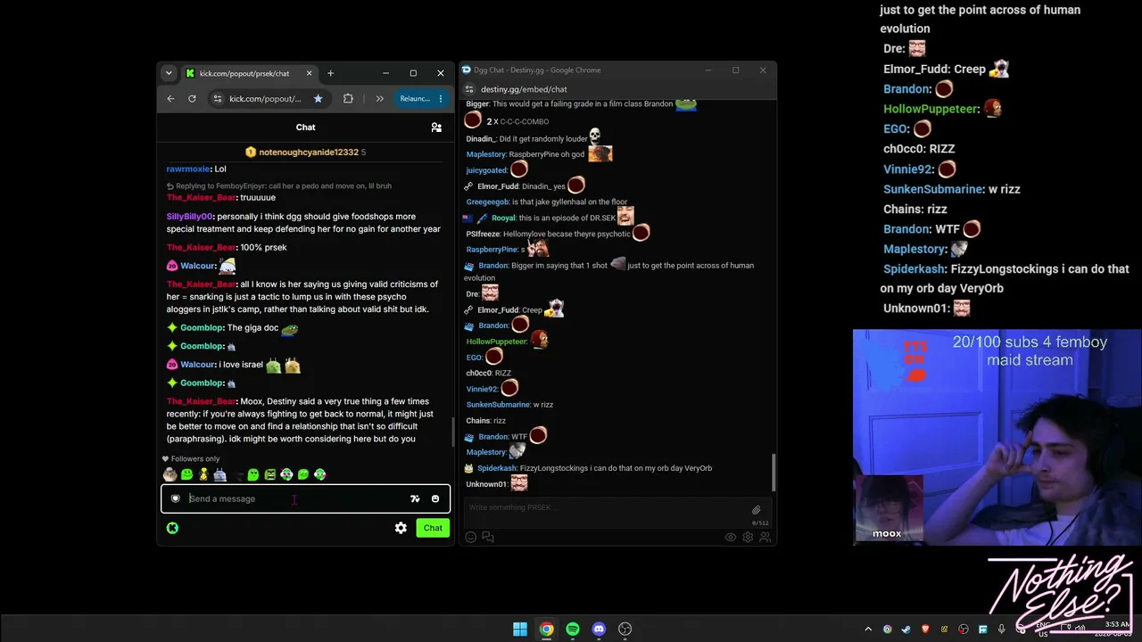Open the 7TV emote menu
The width and height of the screenshot is (1142, 642).
coord(415,498)
